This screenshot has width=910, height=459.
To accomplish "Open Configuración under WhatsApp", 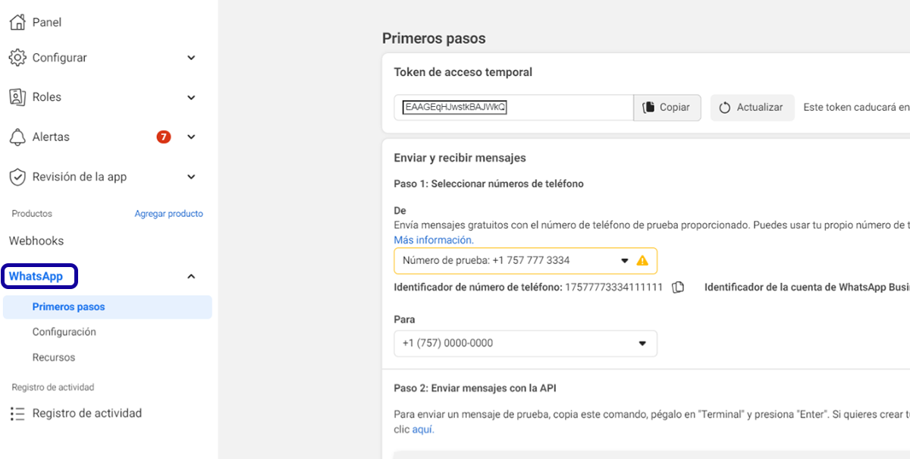I will click(x=64, y=332).
